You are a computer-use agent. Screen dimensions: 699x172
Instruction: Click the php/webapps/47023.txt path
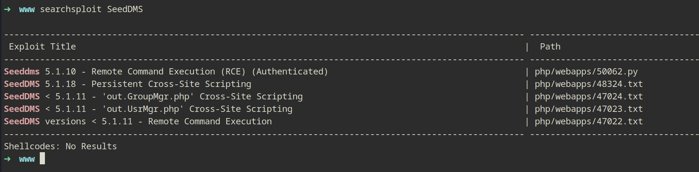589,109
